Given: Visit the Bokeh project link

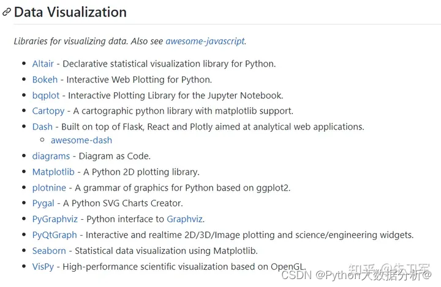Looking at the screenshot, I should pos(45,80).
